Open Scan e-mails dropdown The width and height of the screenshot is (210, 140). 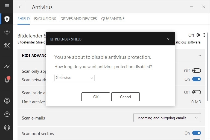(x=167, y=118)
